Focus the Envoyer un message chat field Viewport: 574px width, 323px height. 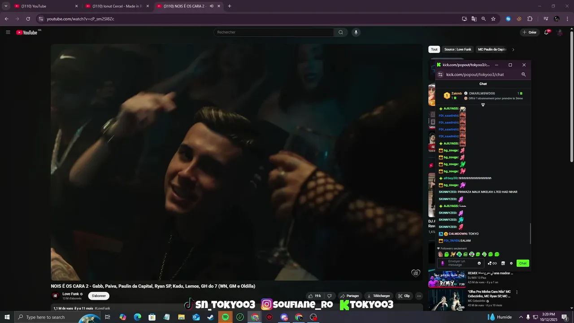[461, 263]
